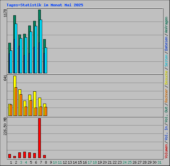The image size is (170, 166).
Task: Select the cyan Seiten bar for day 7
Action: (41, 46)
